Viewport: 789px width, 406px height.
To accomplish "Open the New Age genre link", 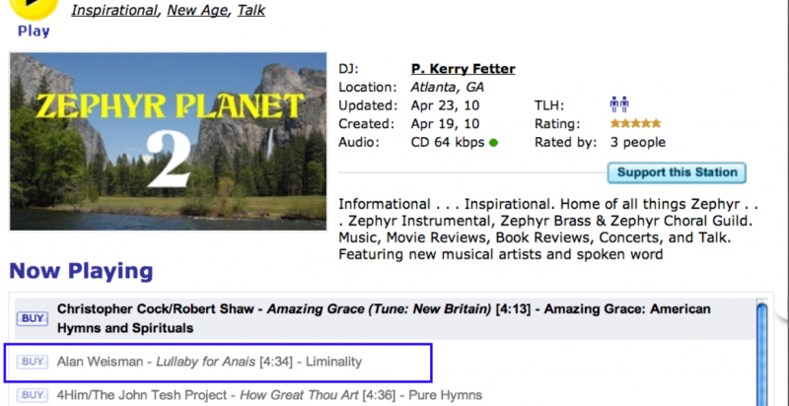I will [195, 11].
